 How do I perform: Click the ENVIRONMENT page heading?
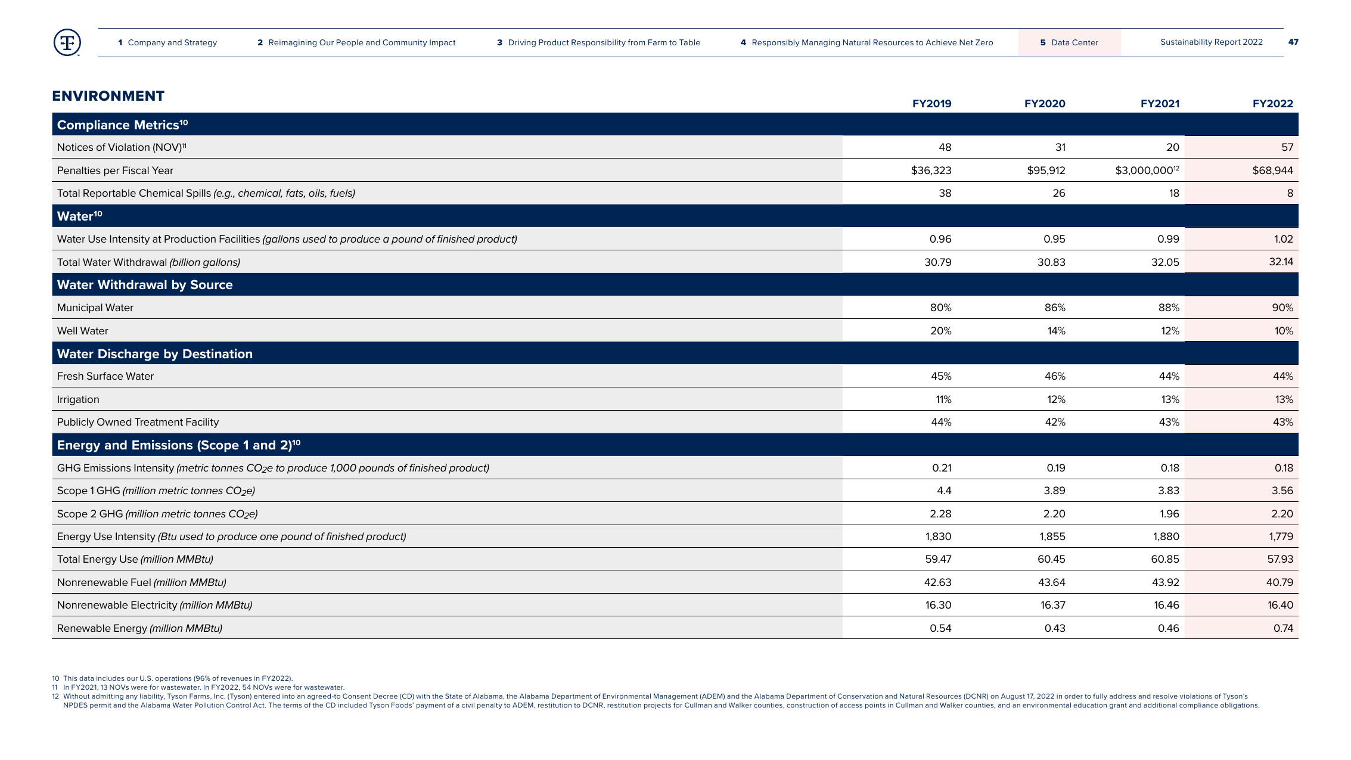(x=108, y=96)
